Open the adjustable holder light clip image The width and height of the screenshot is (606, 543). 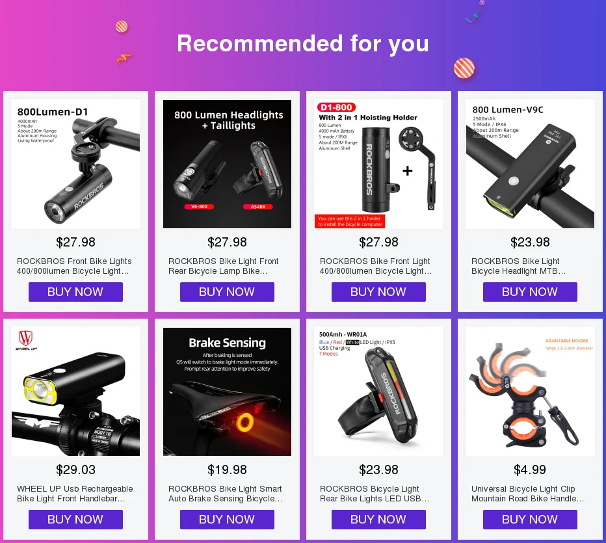[x=531, y=391]
